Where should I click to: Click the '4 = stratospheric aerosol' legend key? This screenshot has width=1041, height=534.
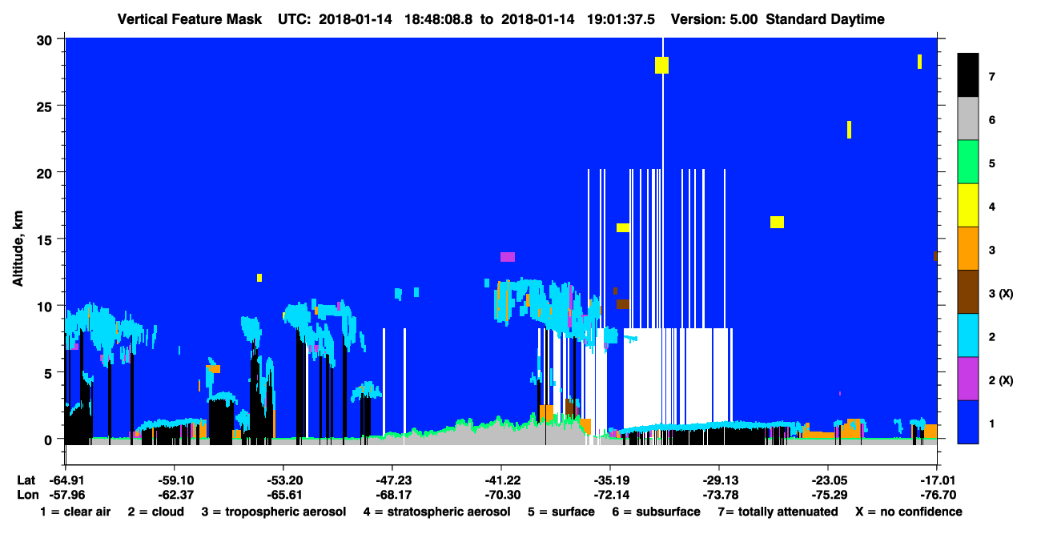point(436,512)
